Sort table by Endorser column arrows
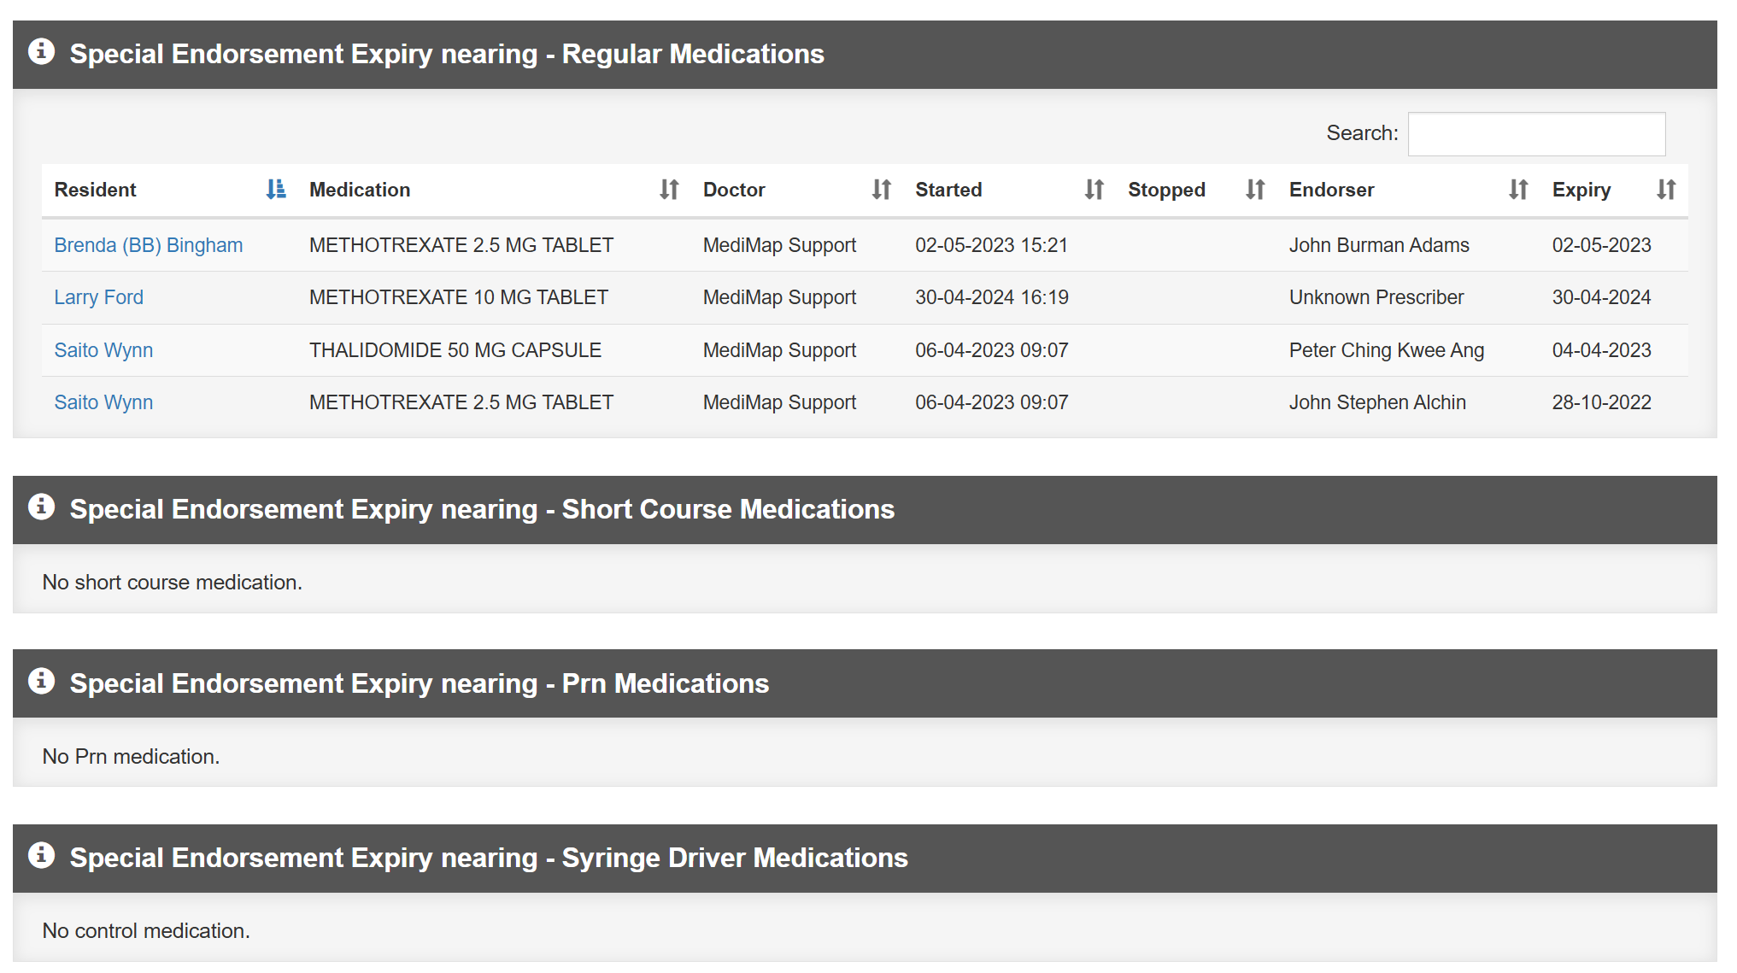The image size is (1737, 973). click(1517, 190)
